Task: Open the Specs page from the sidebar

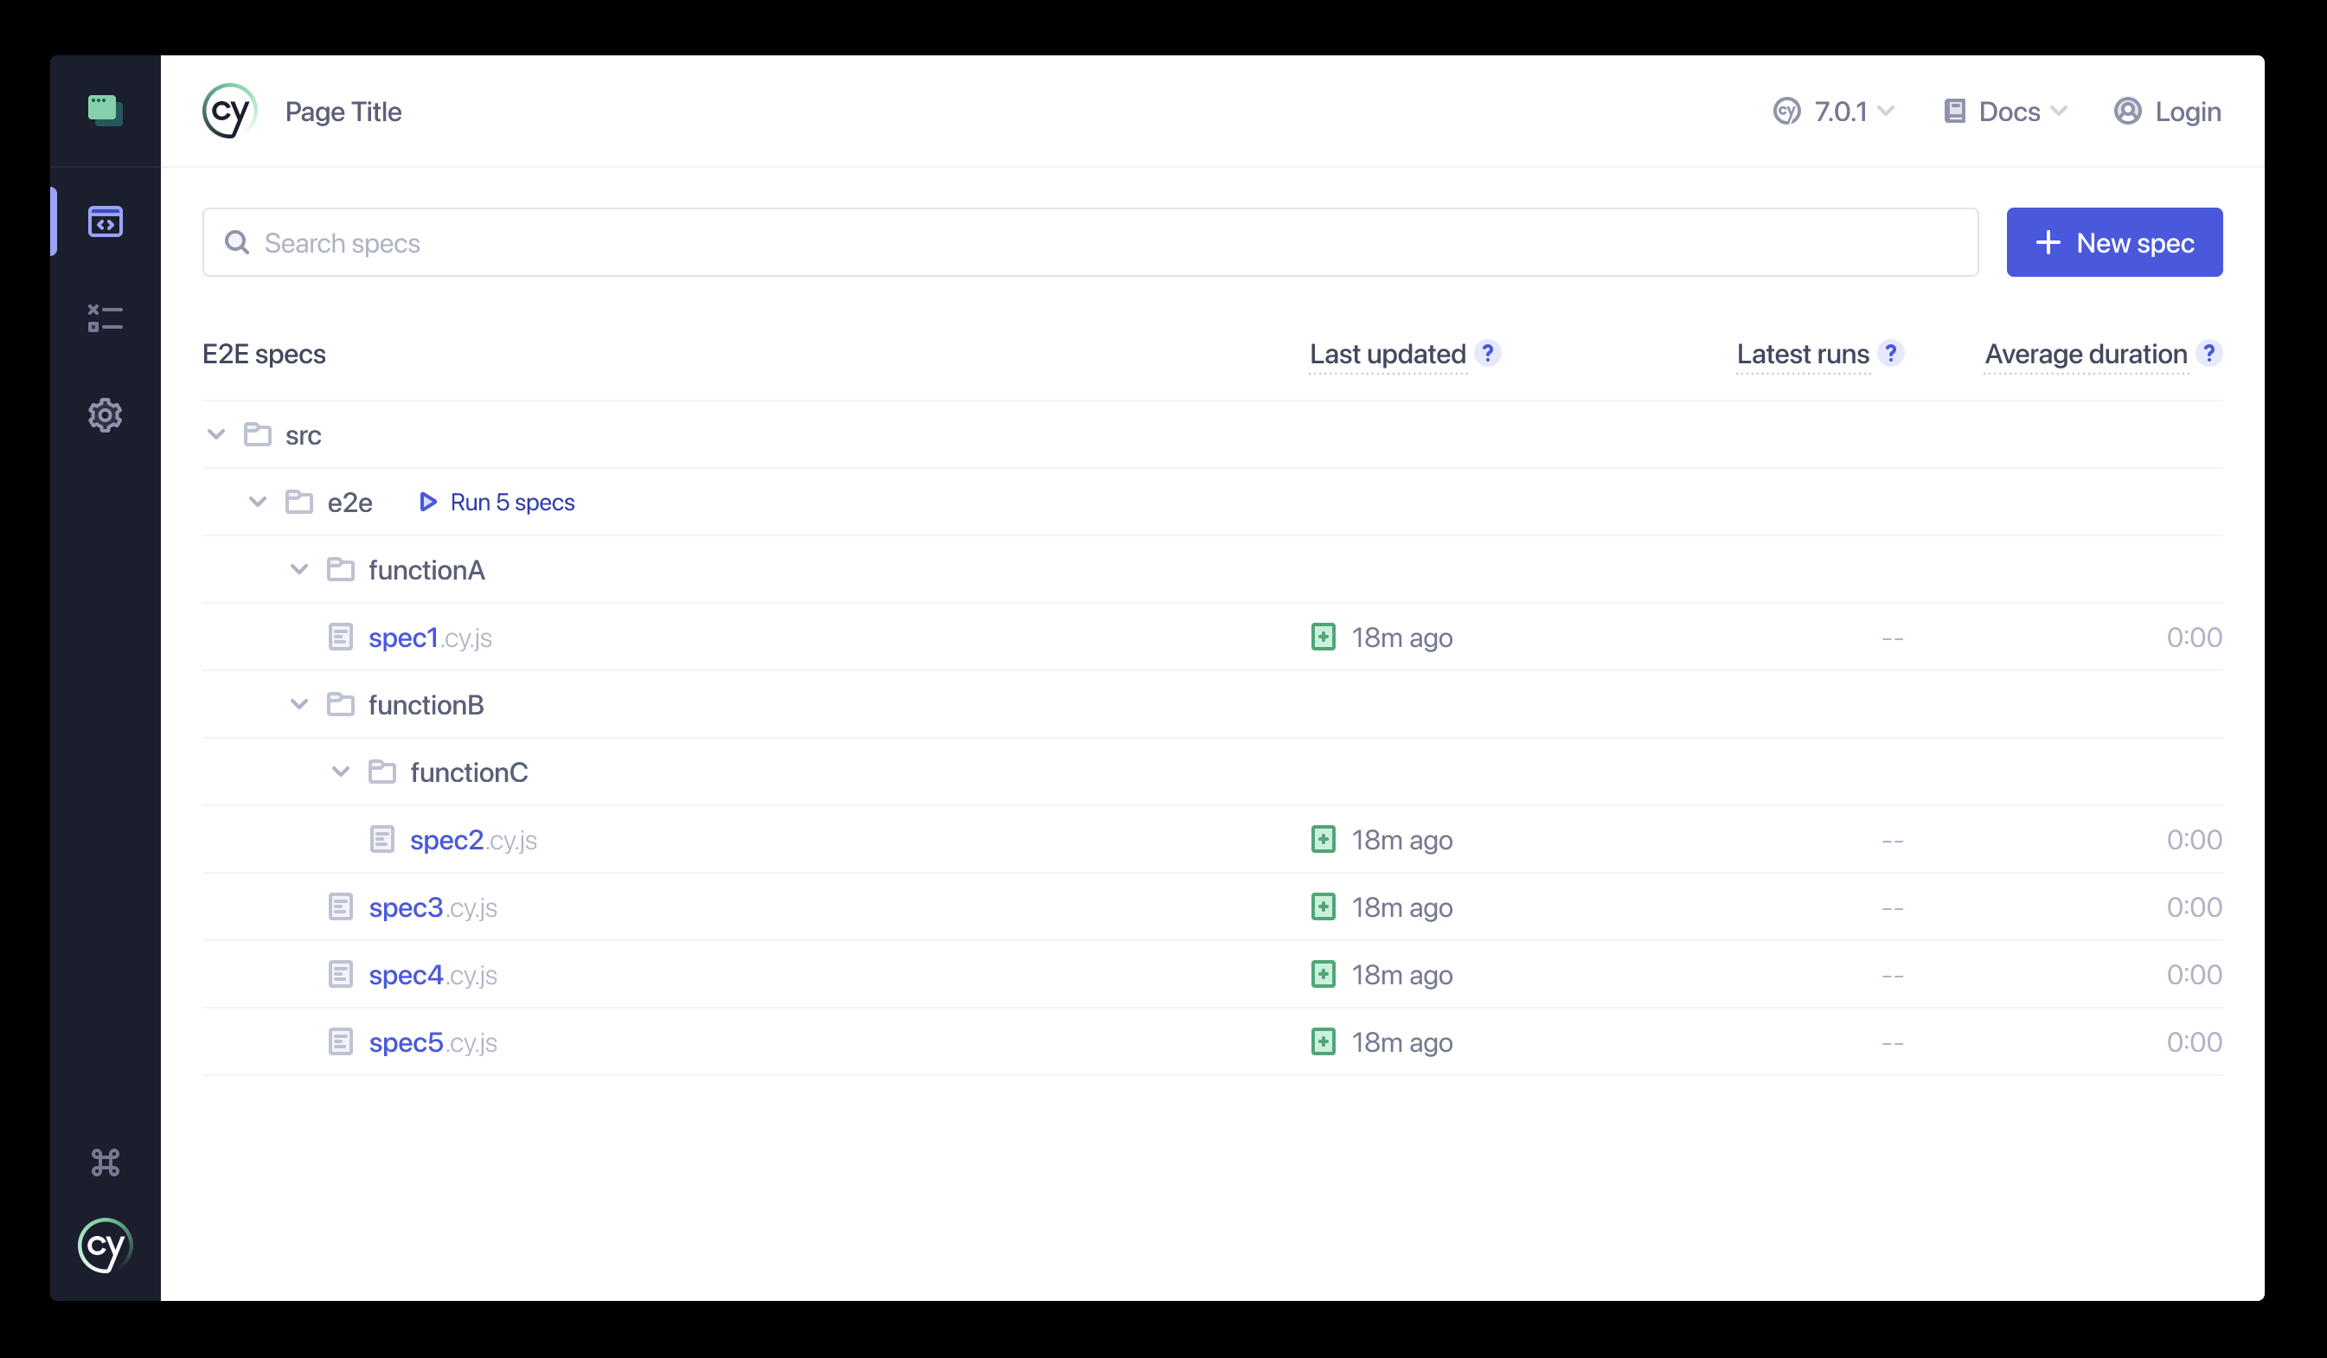Action: 105,221
